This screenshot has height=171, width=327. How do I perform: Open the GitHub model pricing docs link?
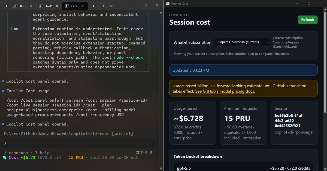click(x=225, y=91)
